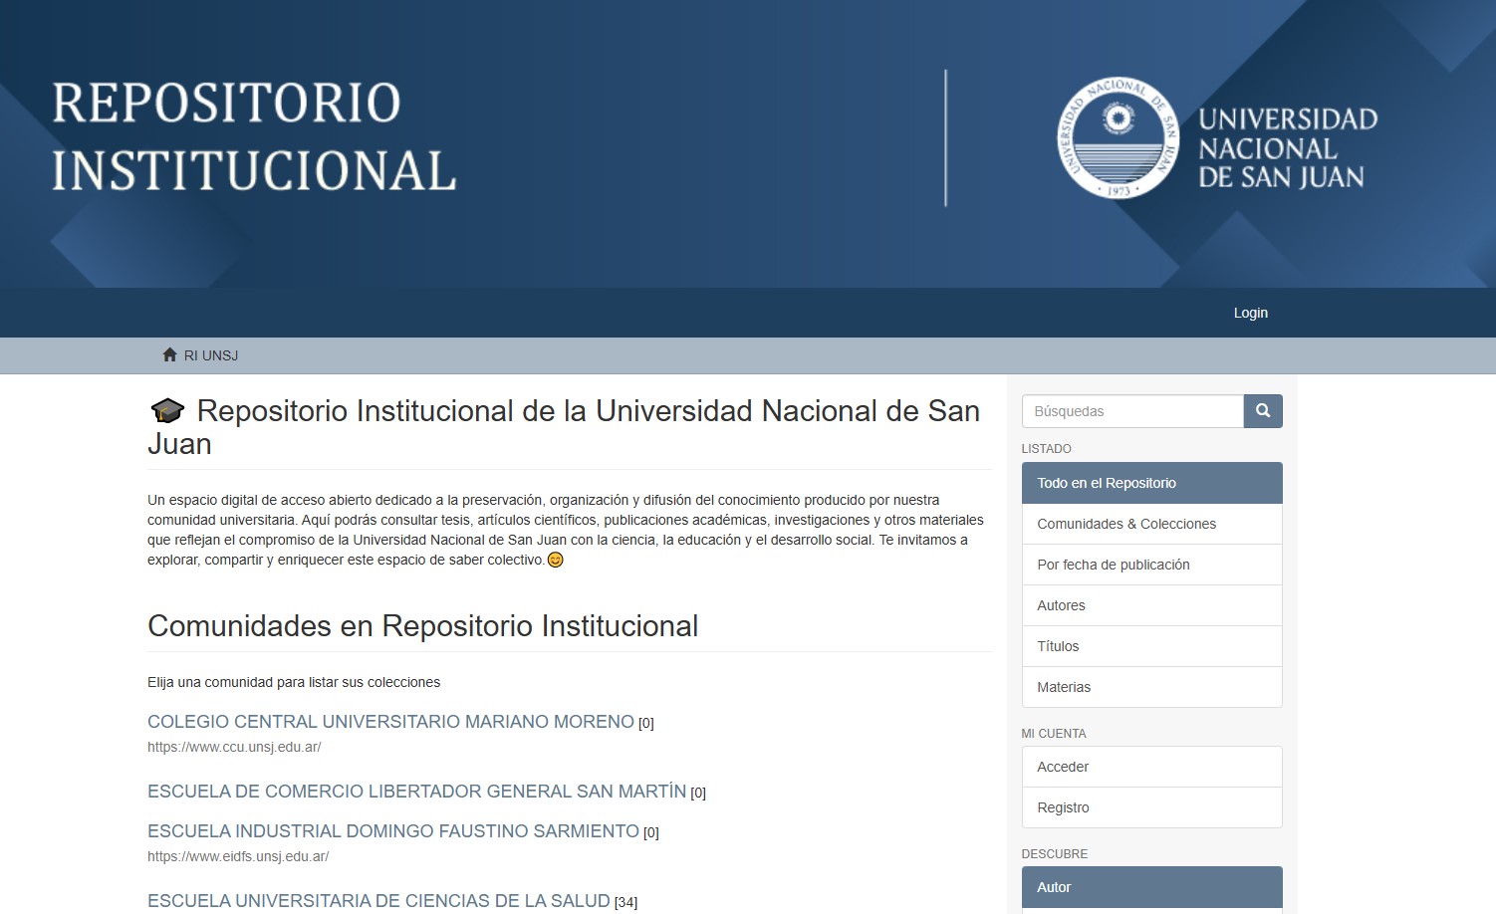The image size is (1496, 914).
Task: Open Escuela de Comercio Libertador General San Martín
Action: click(x=416, y=792)
